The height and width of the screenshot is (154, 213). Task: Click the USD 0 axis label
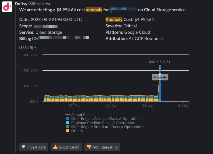click(33, 102)
